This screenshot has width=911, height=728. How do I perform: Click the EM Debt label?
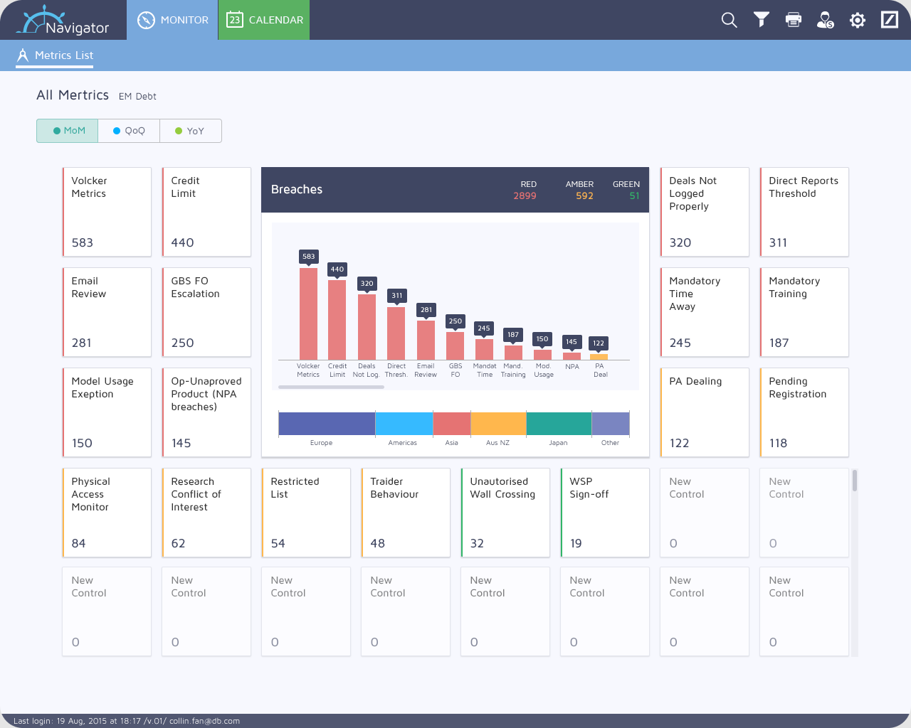(137, 96)
